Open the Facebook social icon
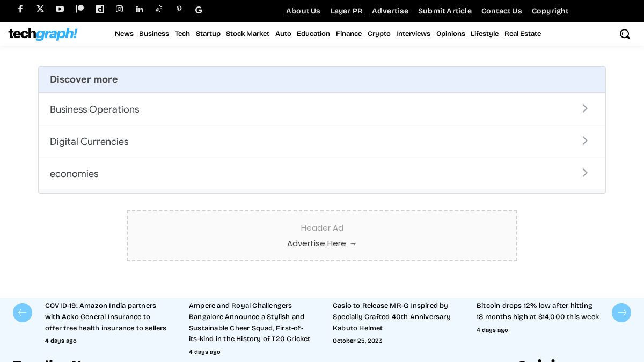Screen dimensions: 644x362 (20, 9)
